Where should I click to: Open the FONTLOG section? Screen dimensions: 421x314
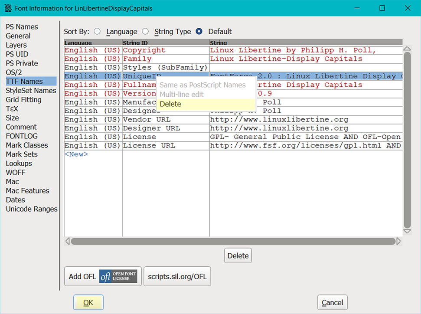pos(22,136)
